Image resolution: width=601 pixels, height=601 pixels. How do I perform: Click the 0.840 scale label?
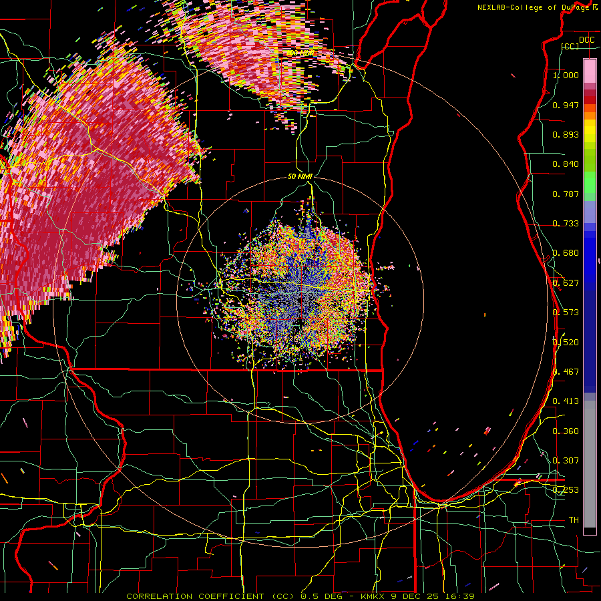coord(566,164)
